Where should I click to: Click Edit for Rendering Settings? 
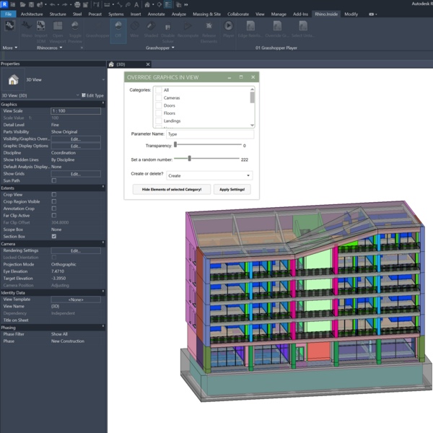click(x=76, y=250)
